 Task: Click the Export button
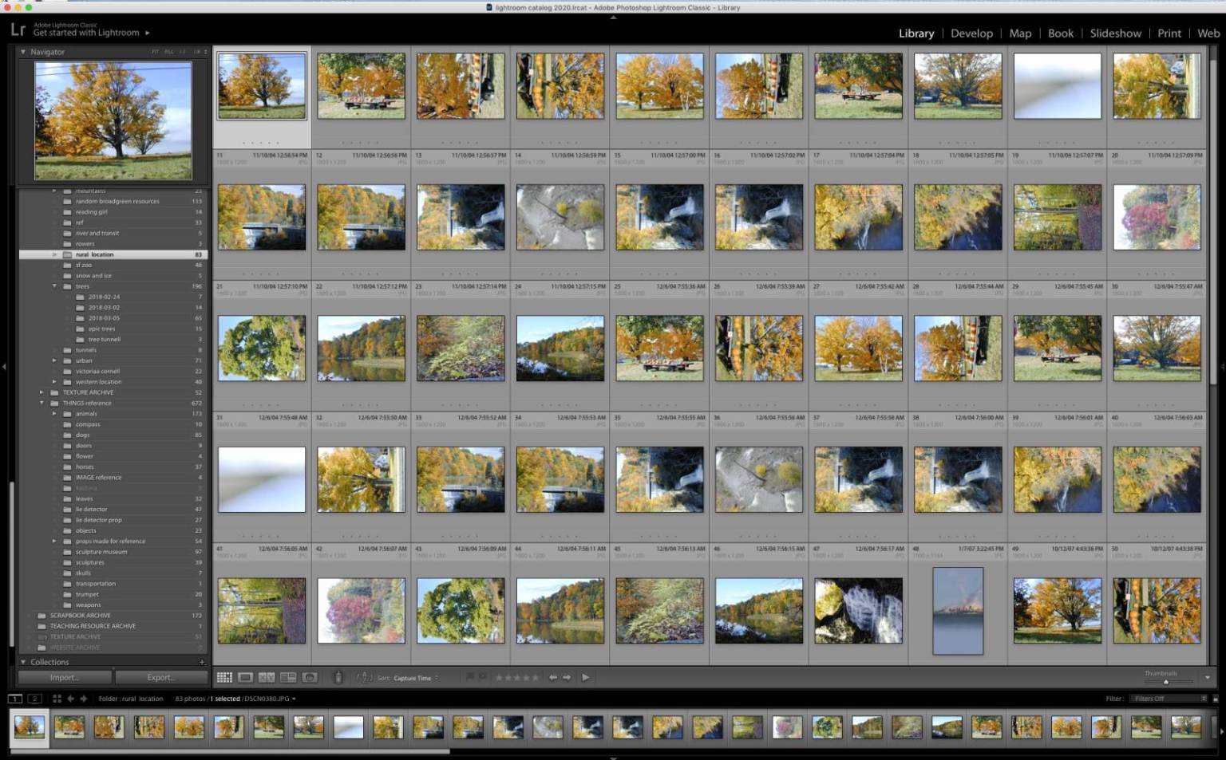160,677
